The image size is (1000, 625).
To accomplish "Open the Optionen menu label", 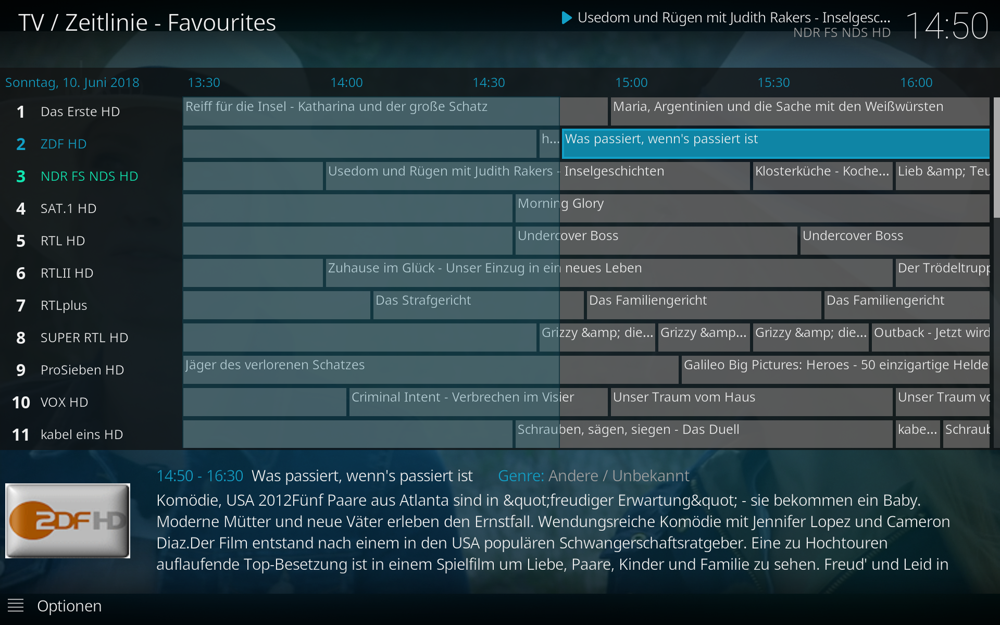I will (x=69, y=606).
